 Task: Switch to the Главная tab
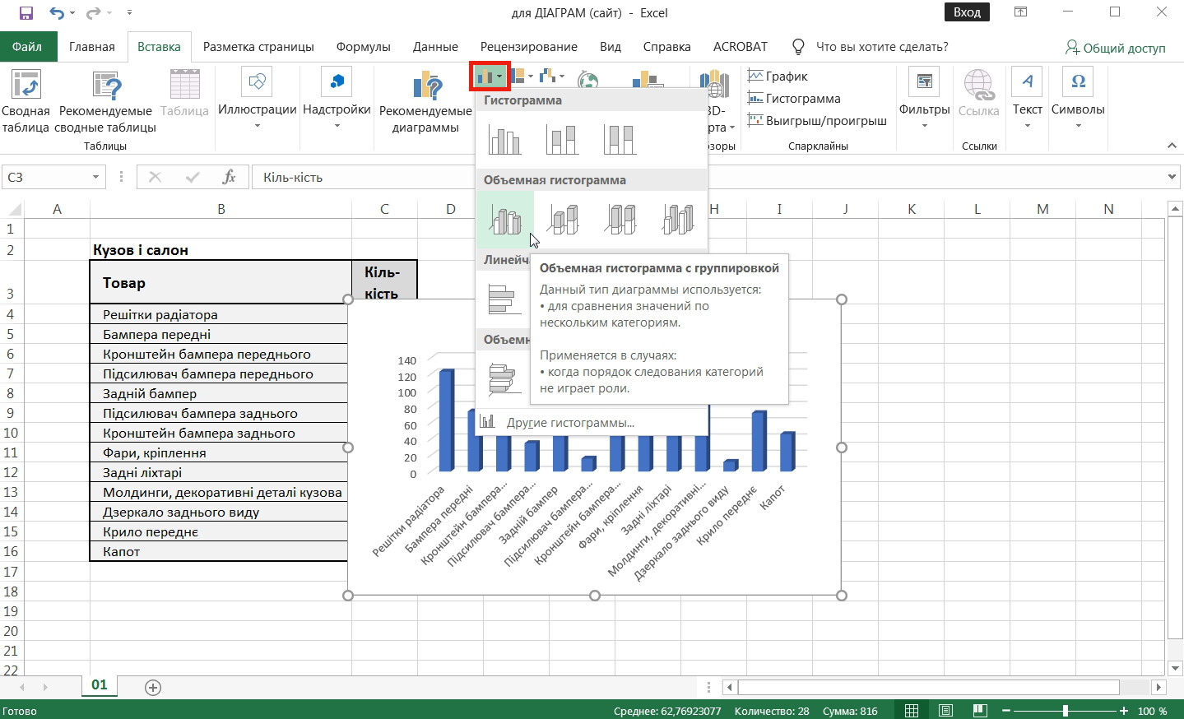coord(91,47)
